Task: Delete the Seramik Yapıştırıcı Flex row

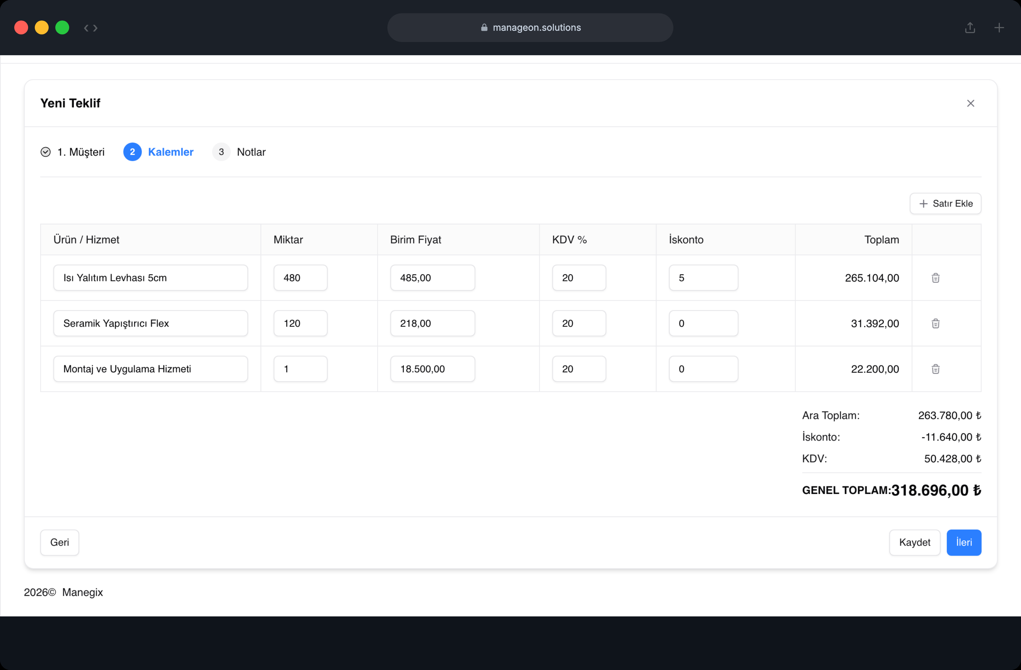Action: 935,323
